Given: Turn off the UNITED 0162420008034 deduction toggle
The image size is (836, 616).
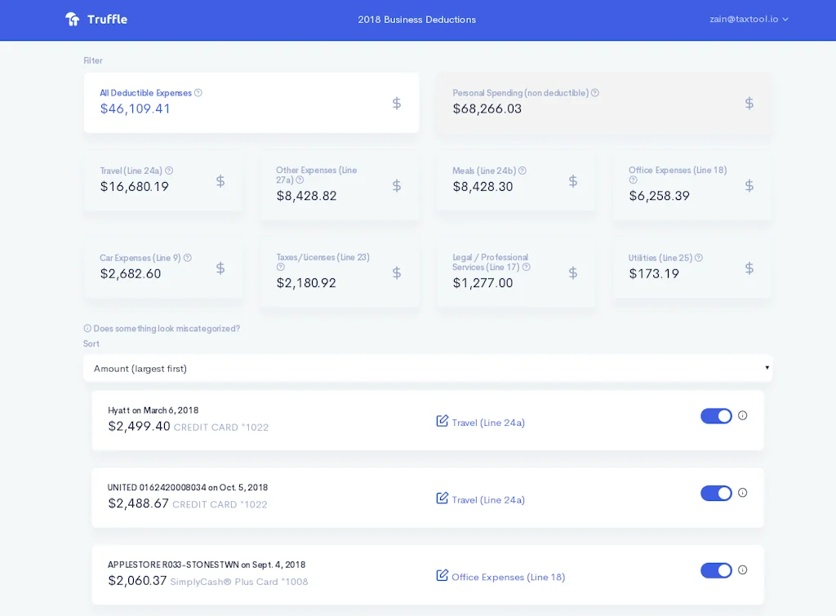Looking at the screenshot, I should click(716, 493).
